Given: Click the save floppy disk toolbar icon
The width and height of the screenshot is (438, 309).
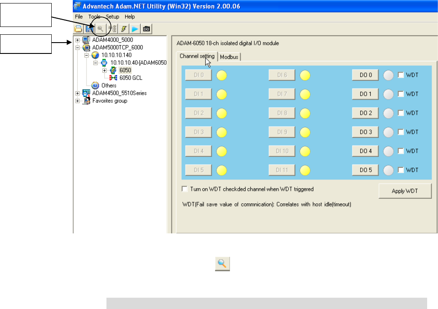Looking at the screenshot, I should tap(89, 29).
